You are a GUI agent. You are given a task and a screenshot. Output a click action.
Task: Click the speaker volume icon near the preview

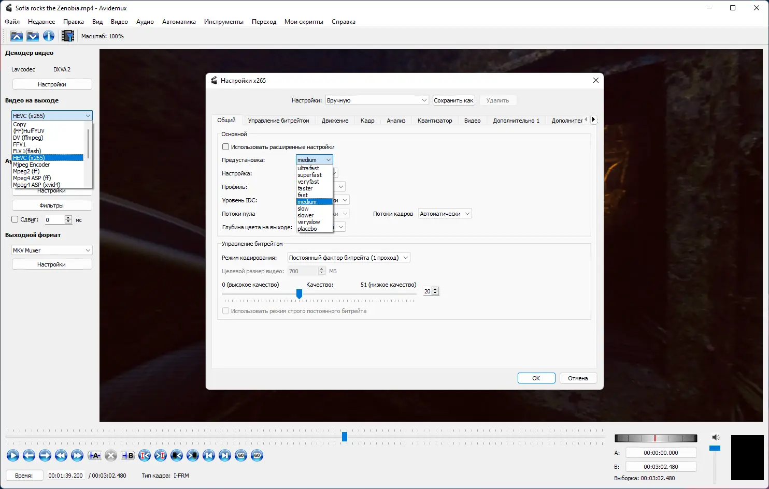click(716, 437)
